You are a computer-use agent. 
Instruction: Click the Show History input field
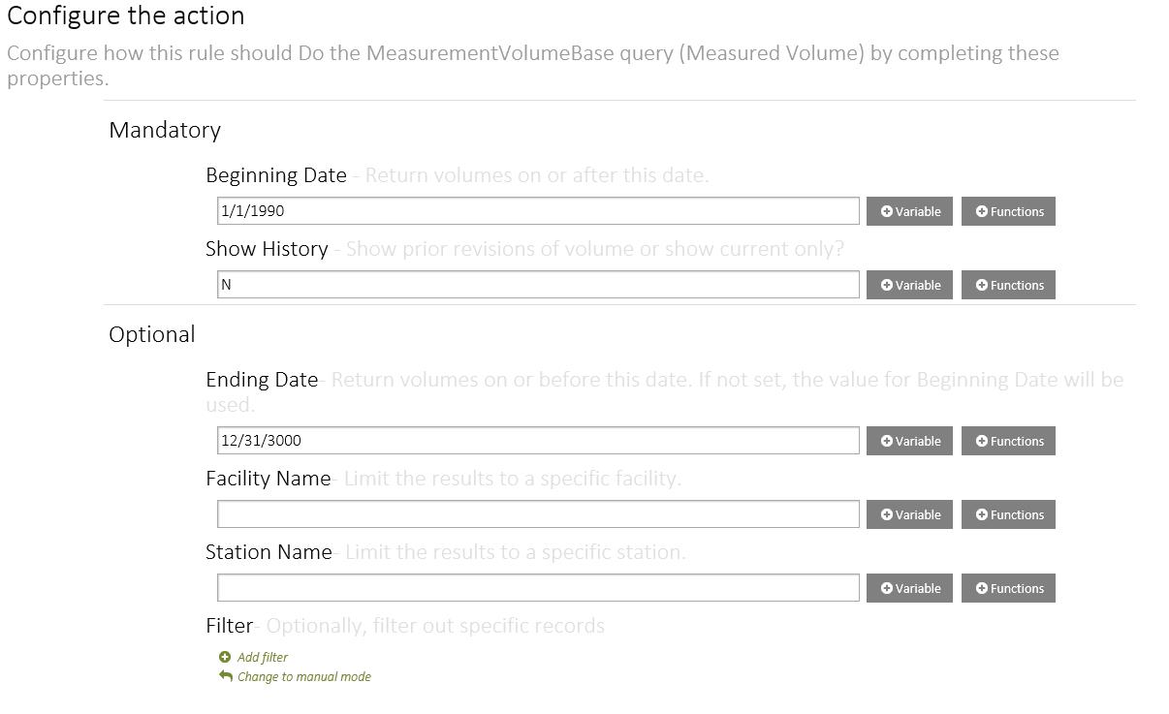[538, 285]
